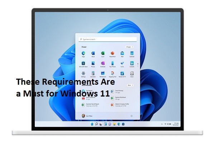Viewport: 215px width, 143px height.
Task: Open the Edge browser from pinned apps
Action: (x=83, y=54)
